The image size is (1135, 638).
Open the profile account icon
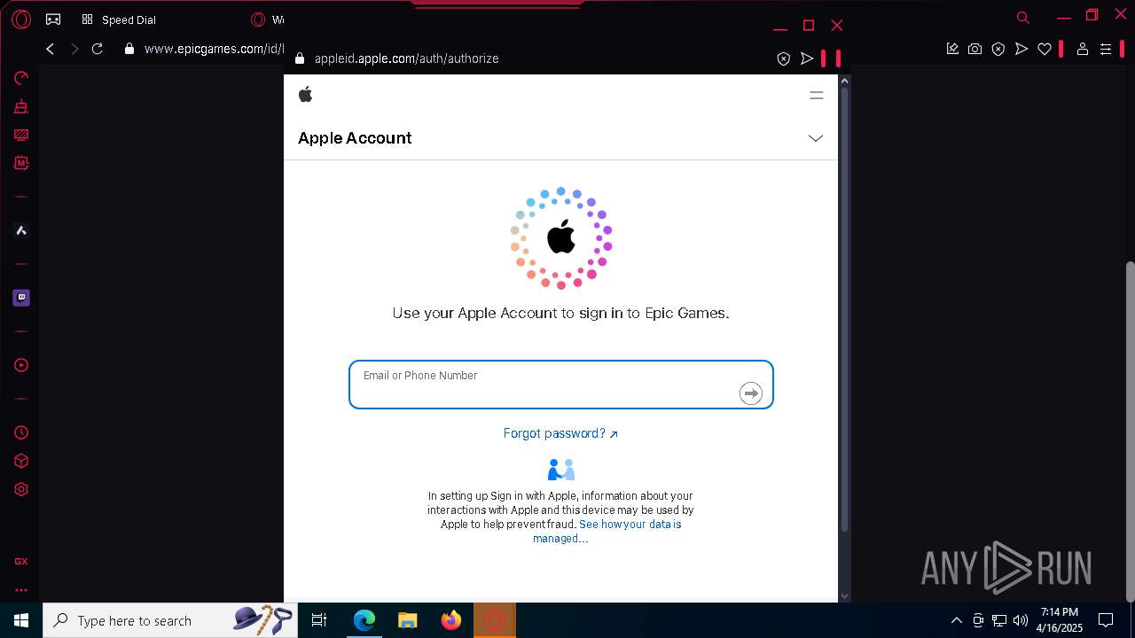[x=1083, y=49]
